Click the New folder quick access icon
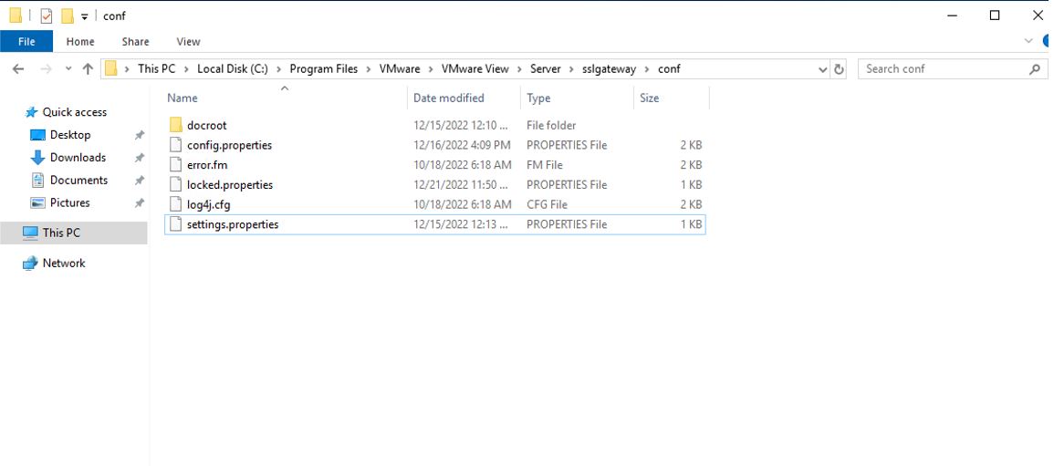This screenshot has height=466, width=1054. (x=68, y=16)
